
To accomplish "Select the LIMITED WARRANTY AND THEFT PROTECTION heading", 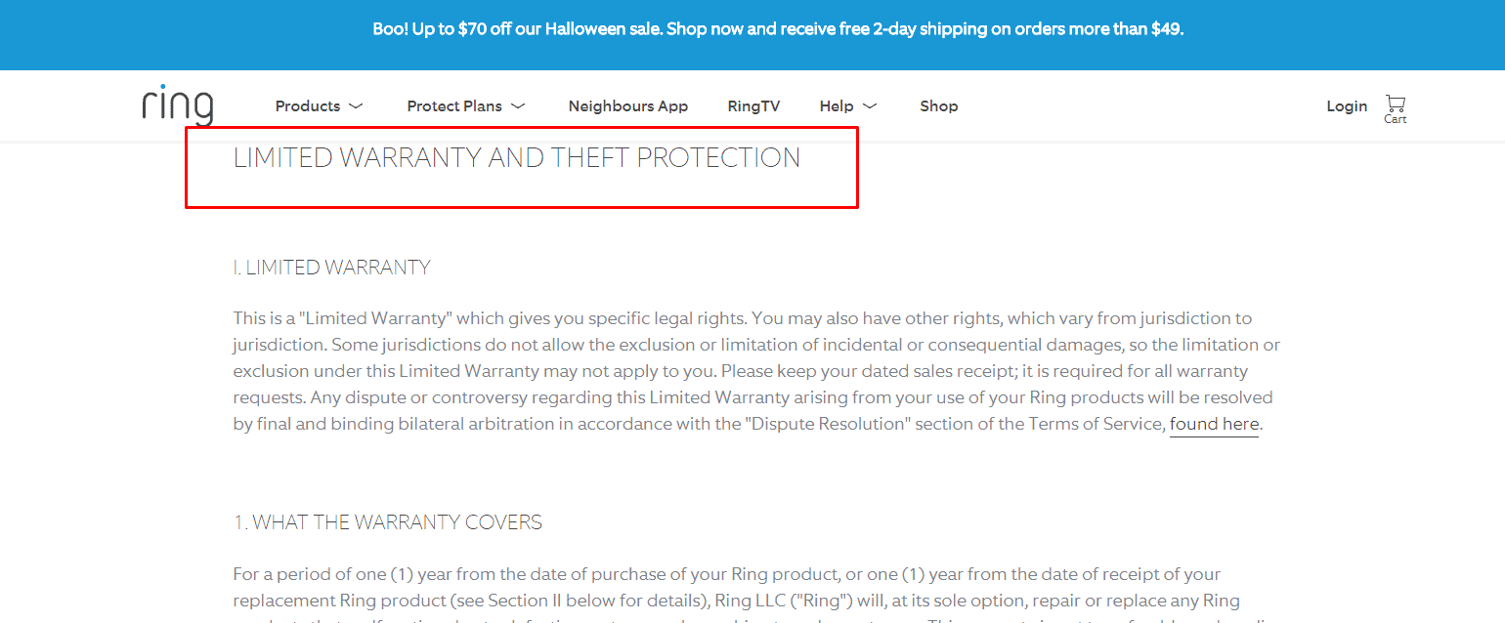I will pos(516,157).
